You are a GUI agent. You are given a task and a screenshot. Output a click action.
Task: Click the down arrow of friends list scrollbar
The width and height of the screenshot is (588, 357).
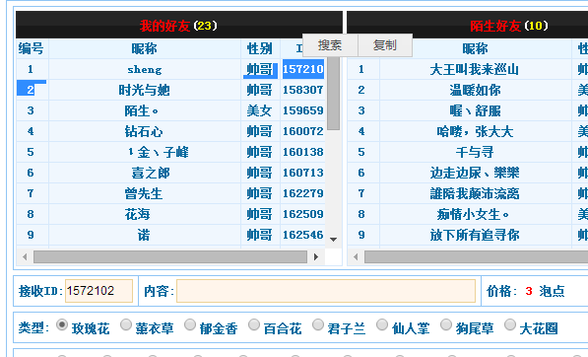pos(333,239)
